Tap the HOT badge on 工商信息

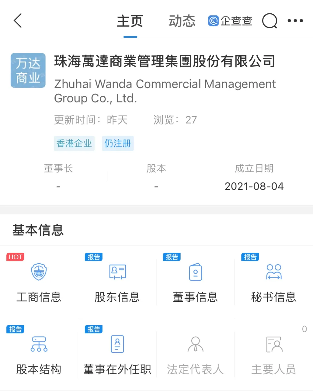coord(15,257)
